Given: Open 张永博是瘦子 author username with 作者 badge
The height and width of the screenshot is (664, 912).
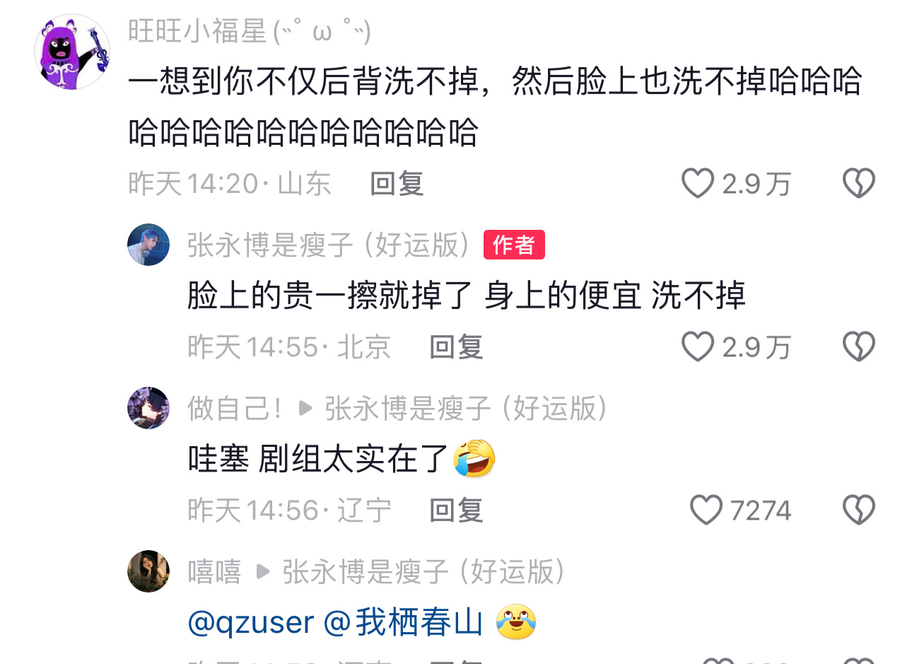Looking at the screenshot, I should (x=329, y=245).
